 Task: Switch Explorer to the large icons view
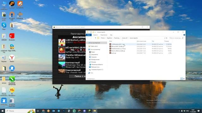184,79
